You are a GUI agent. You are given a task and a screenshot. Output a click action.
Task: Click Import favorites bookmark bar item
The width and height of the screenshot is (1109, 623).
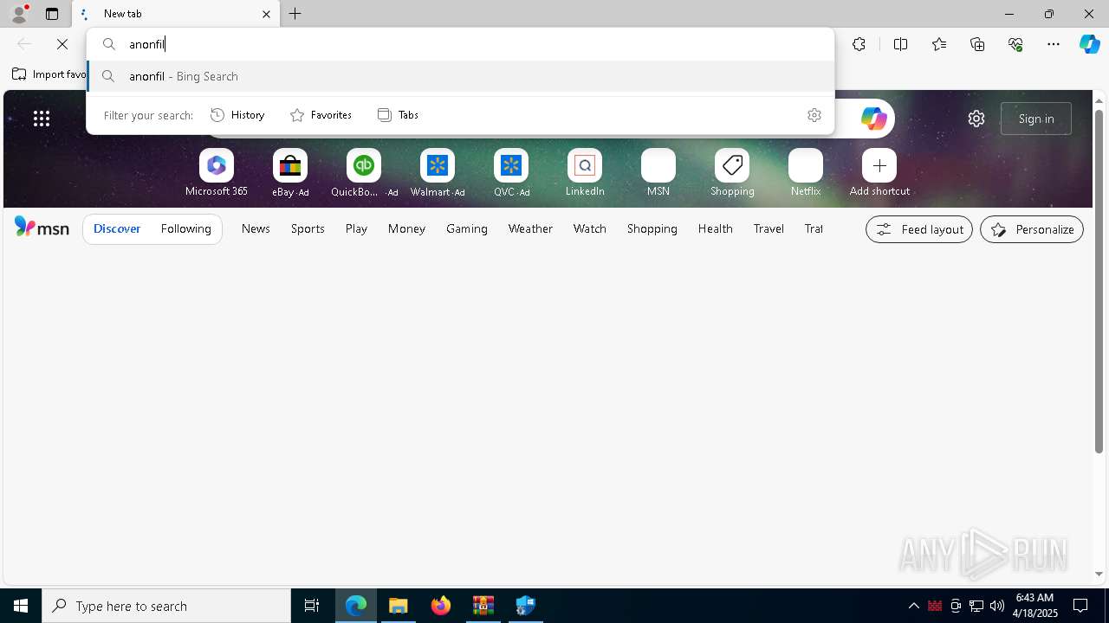click(49, 74)
